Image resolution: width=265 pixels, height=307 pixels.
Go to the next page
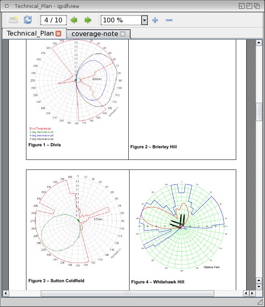[88, 20]
